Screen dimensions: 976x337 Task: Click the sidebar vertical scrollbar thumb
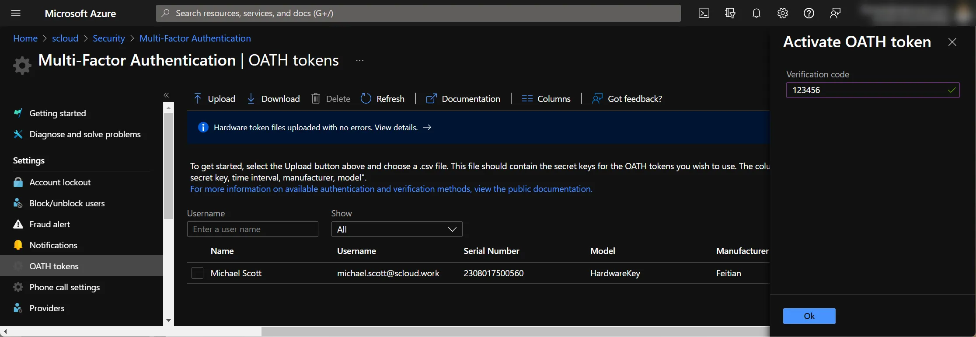[x=168, y=166]
